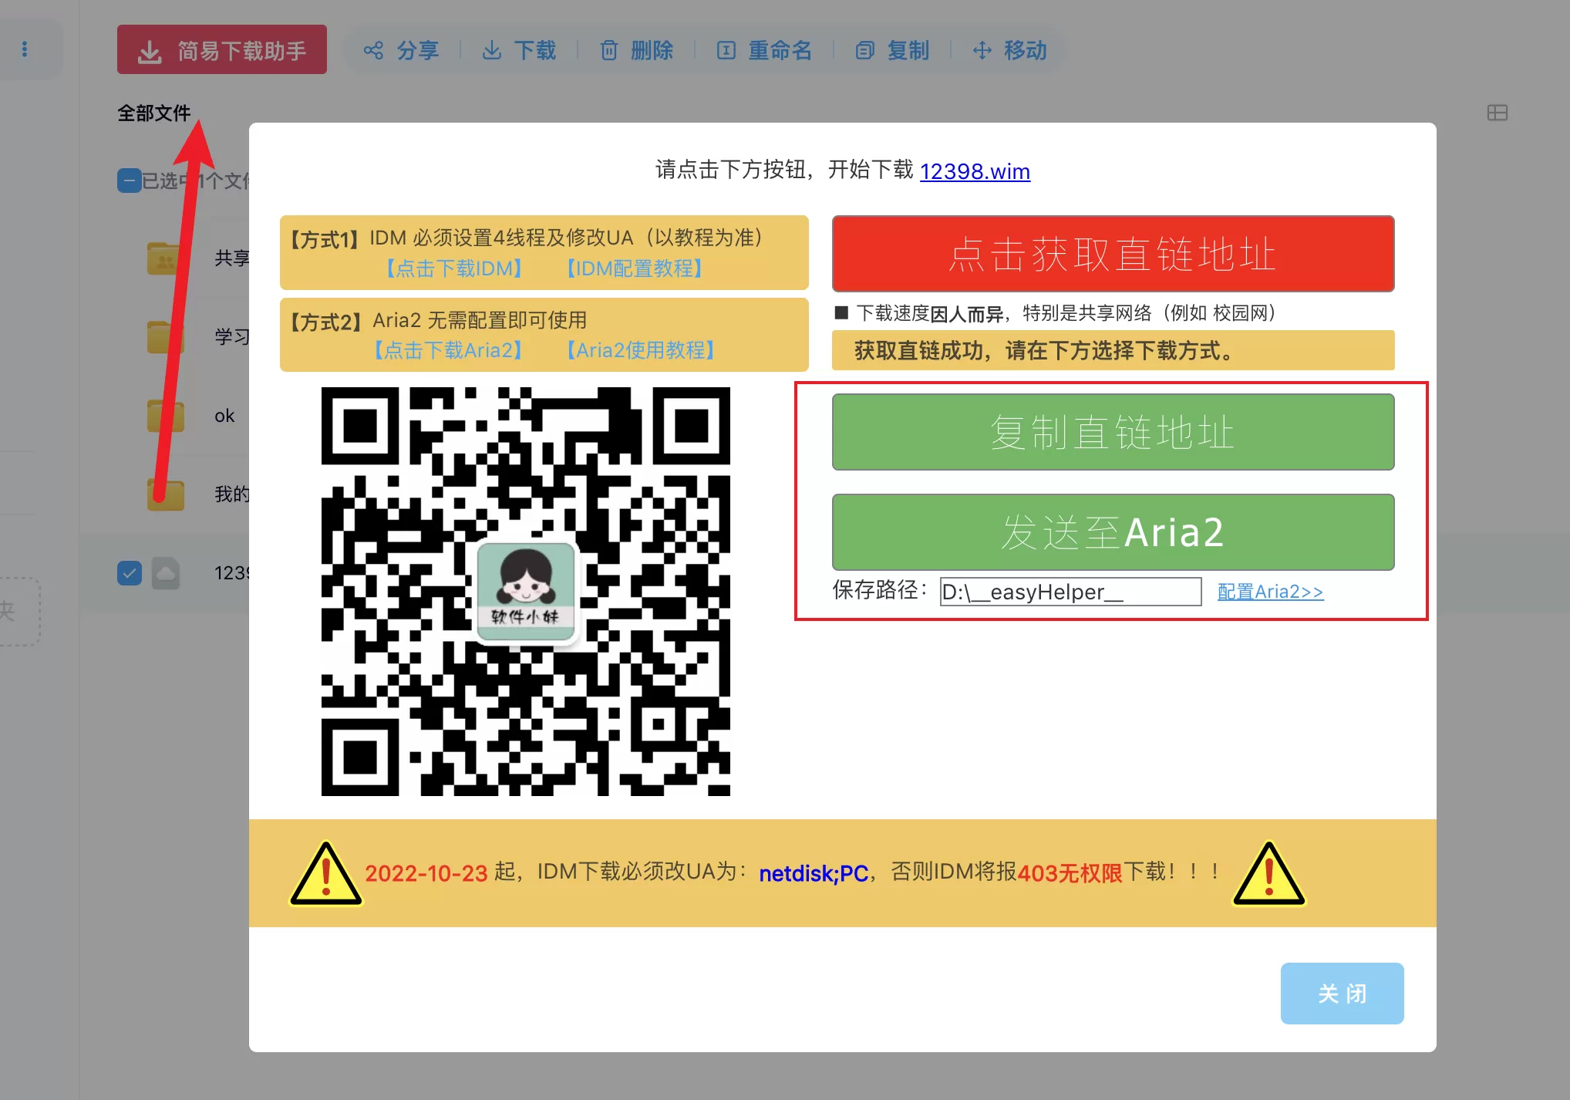Open 配置Aria2>> settings link
Screen dimensions: 1570x1100
point(1270,591)
